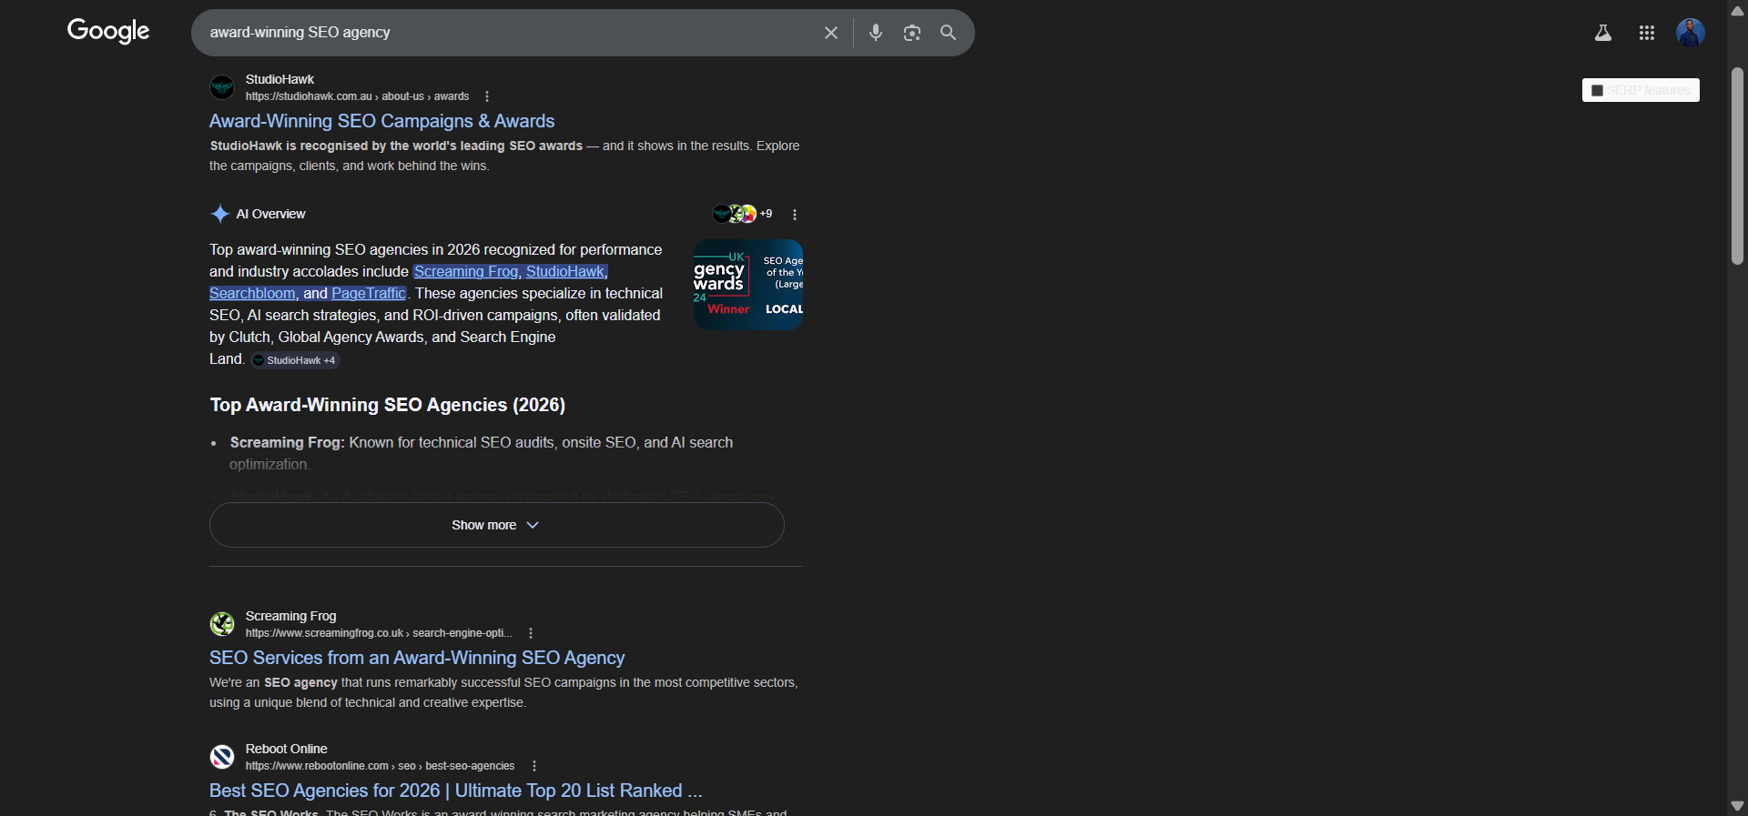Open the AI Overview source icons +9

point(742,214)
